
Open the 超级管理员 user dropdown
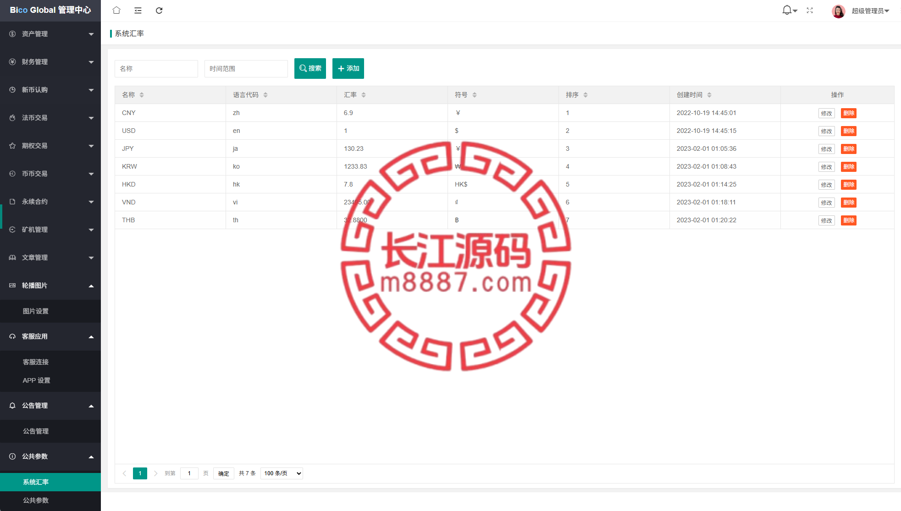click(870, 11)
